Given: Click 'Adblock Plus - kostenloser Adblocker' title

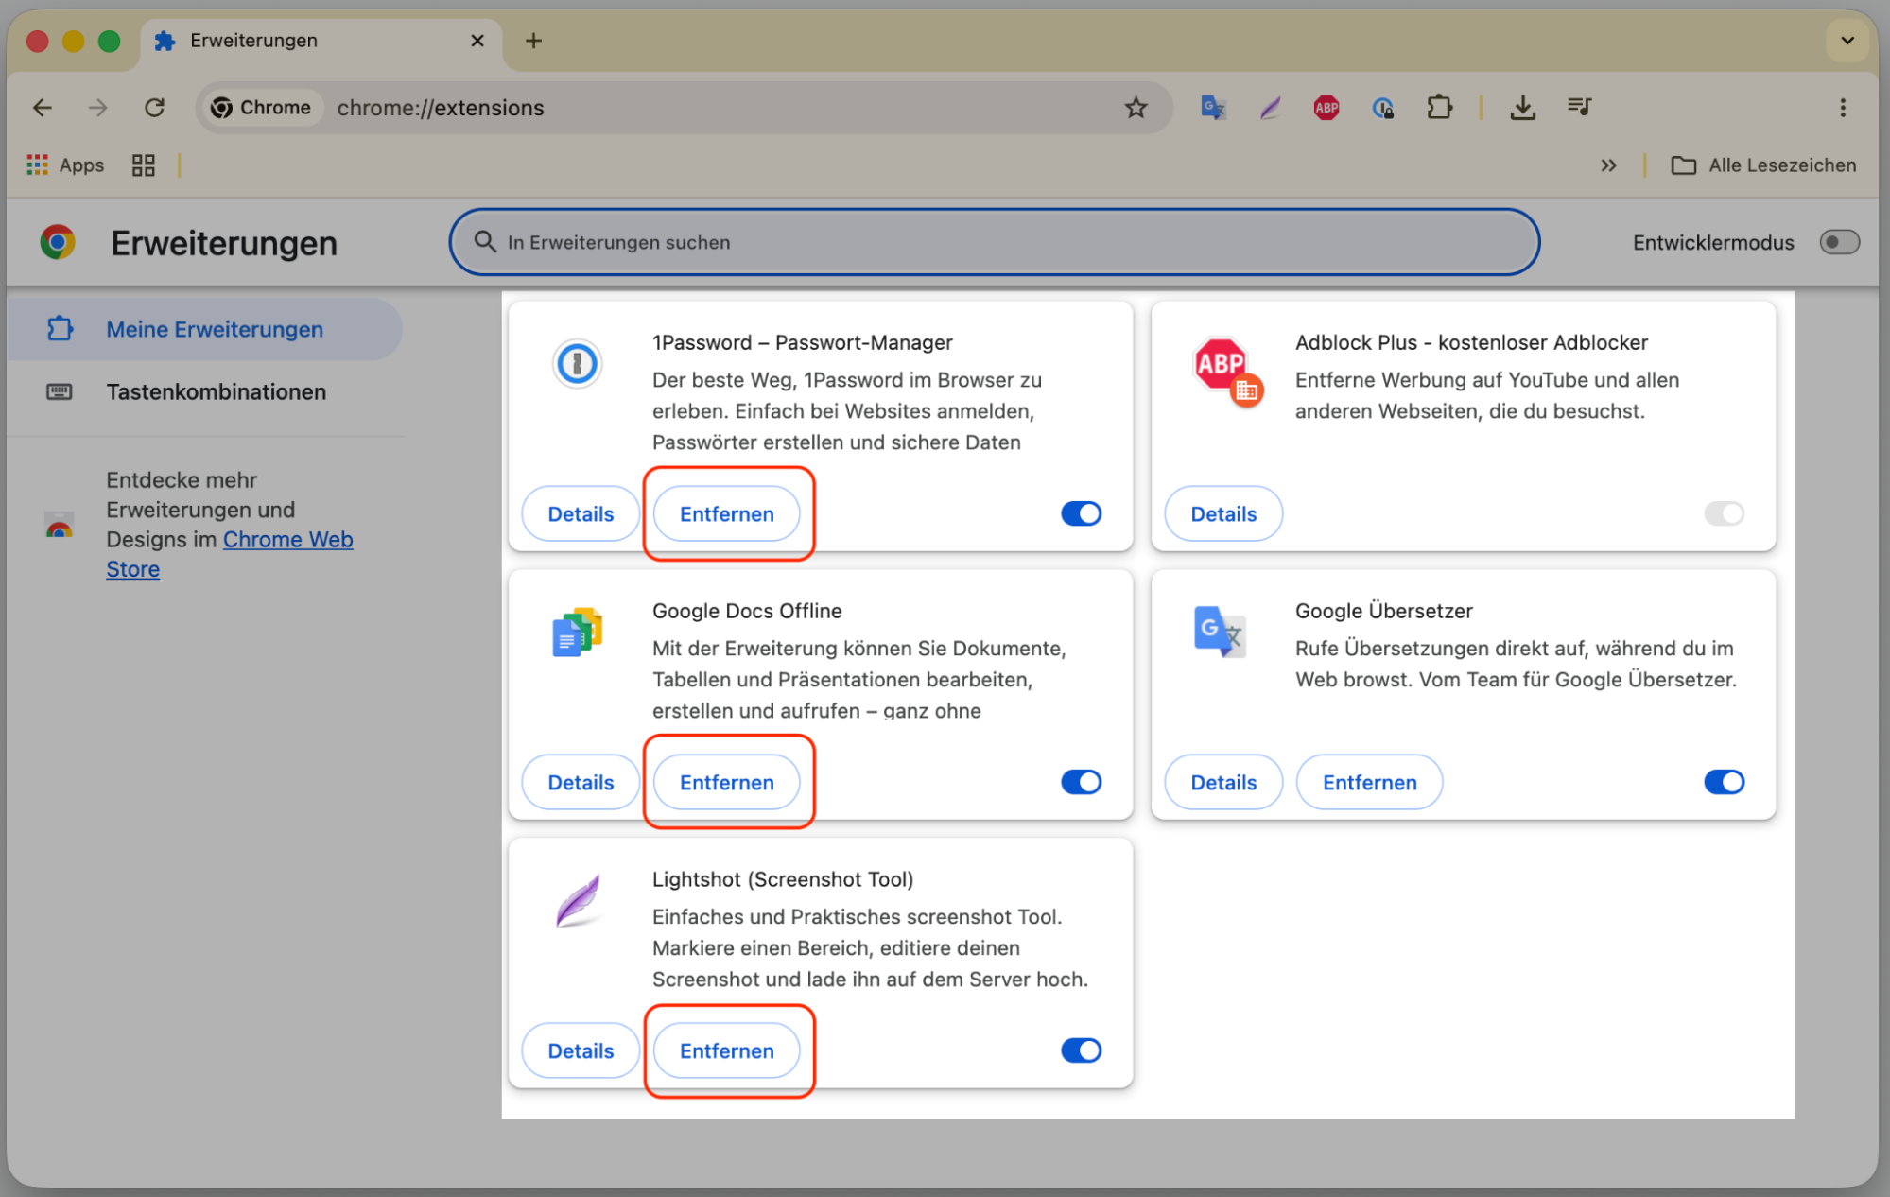Looking at the screenshot, I should pyautogui.click(x=1471, y=342).
